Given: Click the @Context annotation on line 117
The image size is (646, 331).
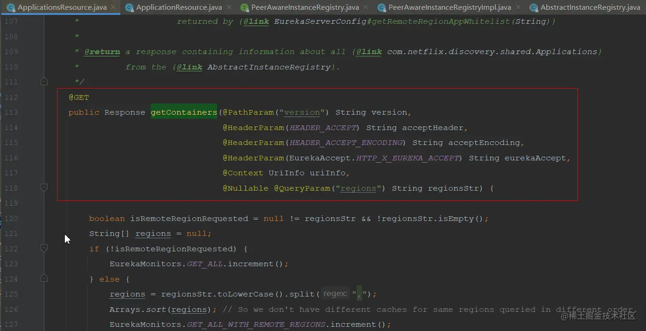Looking at the screenshot, I should coord(243,173).
